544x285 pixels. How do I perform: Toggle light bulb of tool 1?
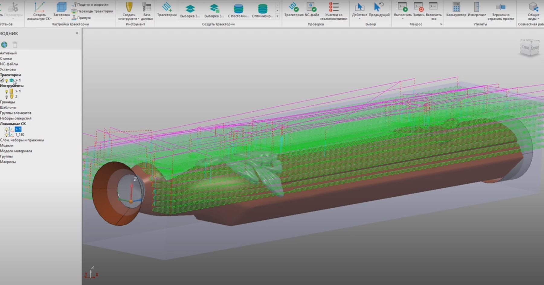tap(6, 91)
